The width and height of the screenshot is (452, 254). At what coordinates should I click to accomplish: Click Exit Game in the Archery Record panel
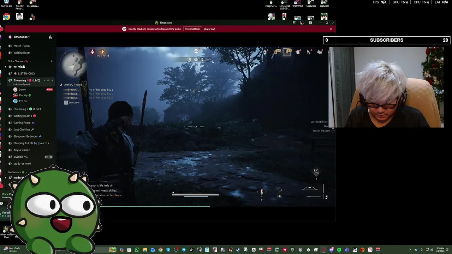(x=72, y=103)
